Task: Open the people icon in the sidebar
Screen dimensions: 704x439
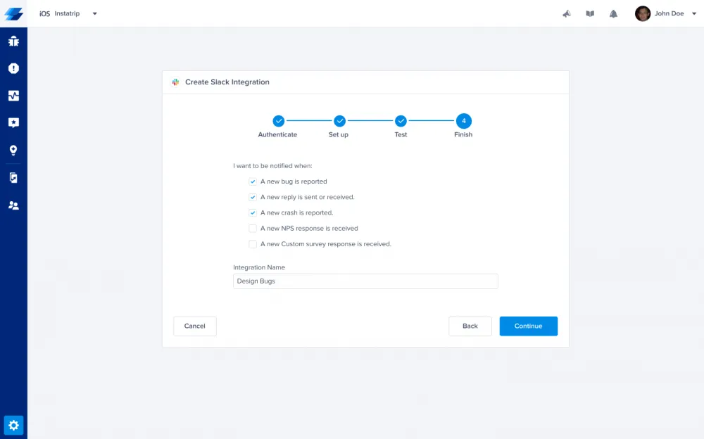Action: (13, 205)
